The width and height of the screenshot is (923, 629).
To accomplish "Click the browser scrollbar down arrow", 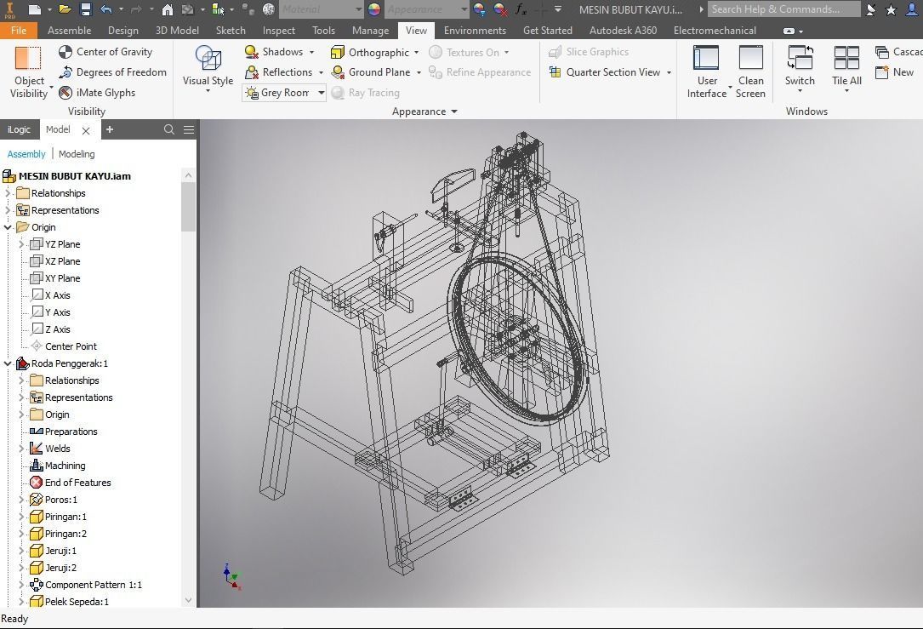I will coord(188,600).
